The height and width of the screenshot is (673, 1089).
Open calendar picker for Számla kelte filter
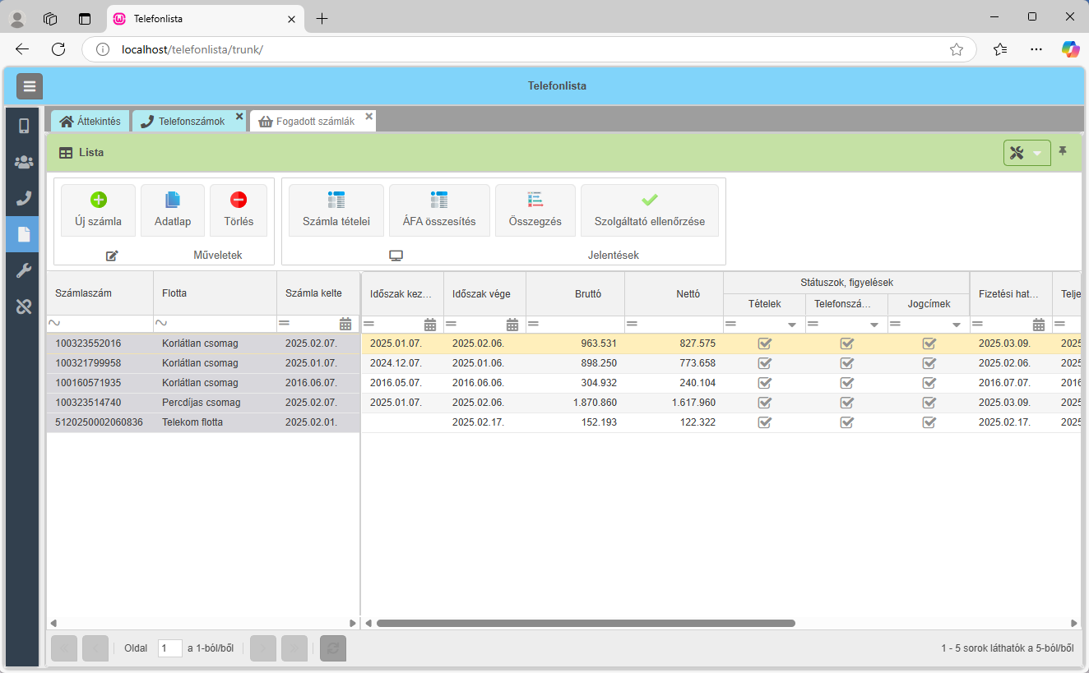click(345, 324)
